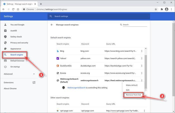Image resolution: width=175 pixels, height=113 pixels.
Task: Click the bing.com keyword
Action: click(84, 51)
